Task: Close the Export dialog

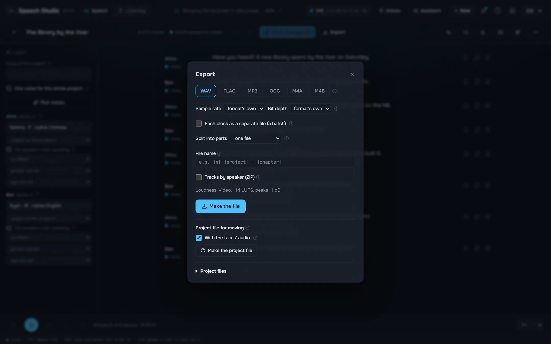Action: tap(352, 74)
